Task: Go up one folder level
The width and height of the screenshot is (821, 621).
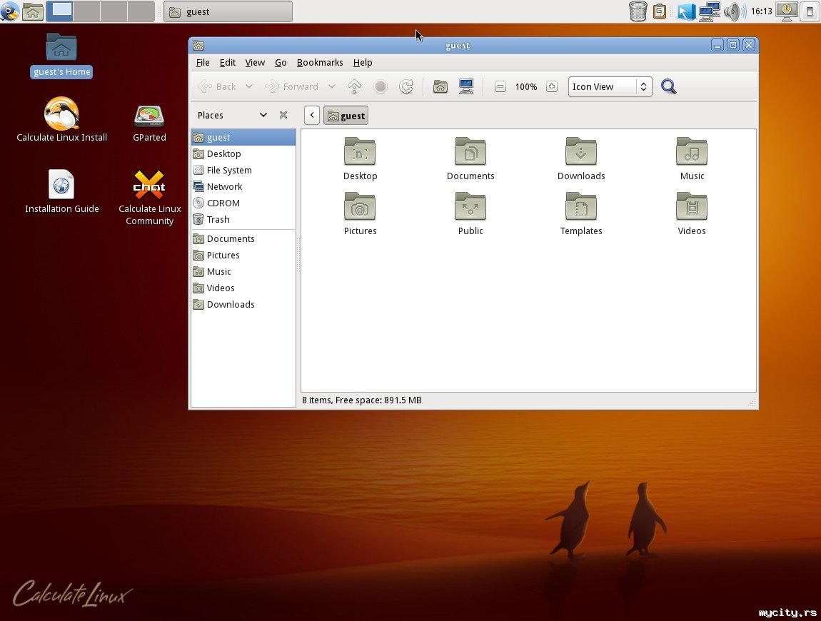Action: (354, 87)
